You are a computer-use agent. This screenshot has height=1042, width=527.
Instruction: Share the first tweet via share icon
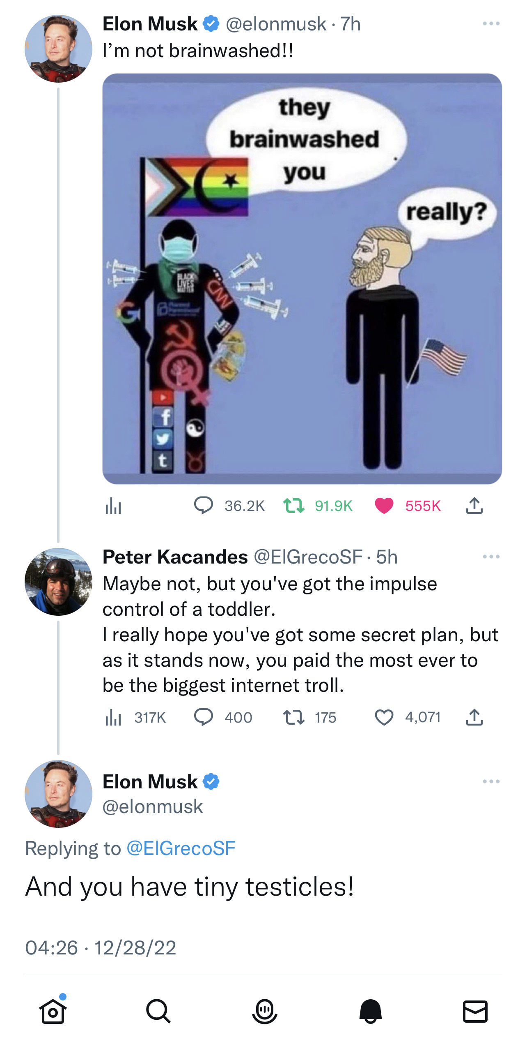click(x=474, y=506)
